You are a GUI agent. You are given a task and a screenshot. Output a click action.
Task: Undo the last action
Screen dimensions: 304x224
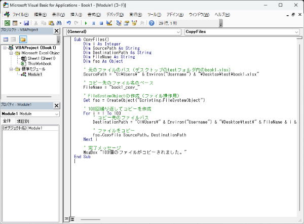[x=68, y=23]
